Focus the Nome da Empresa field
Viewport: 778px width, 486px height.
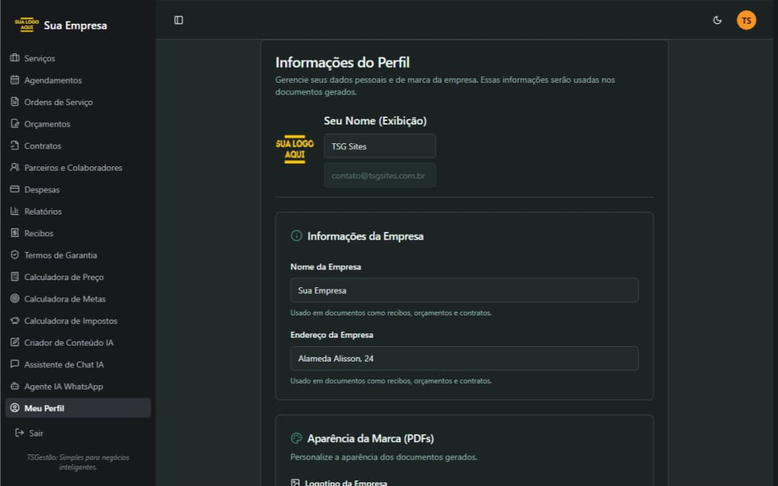[464, 290]
